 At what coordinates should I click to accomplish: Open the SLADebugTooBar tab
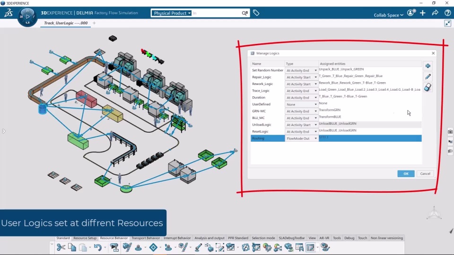pyautogui.click(x=292, y=238)
